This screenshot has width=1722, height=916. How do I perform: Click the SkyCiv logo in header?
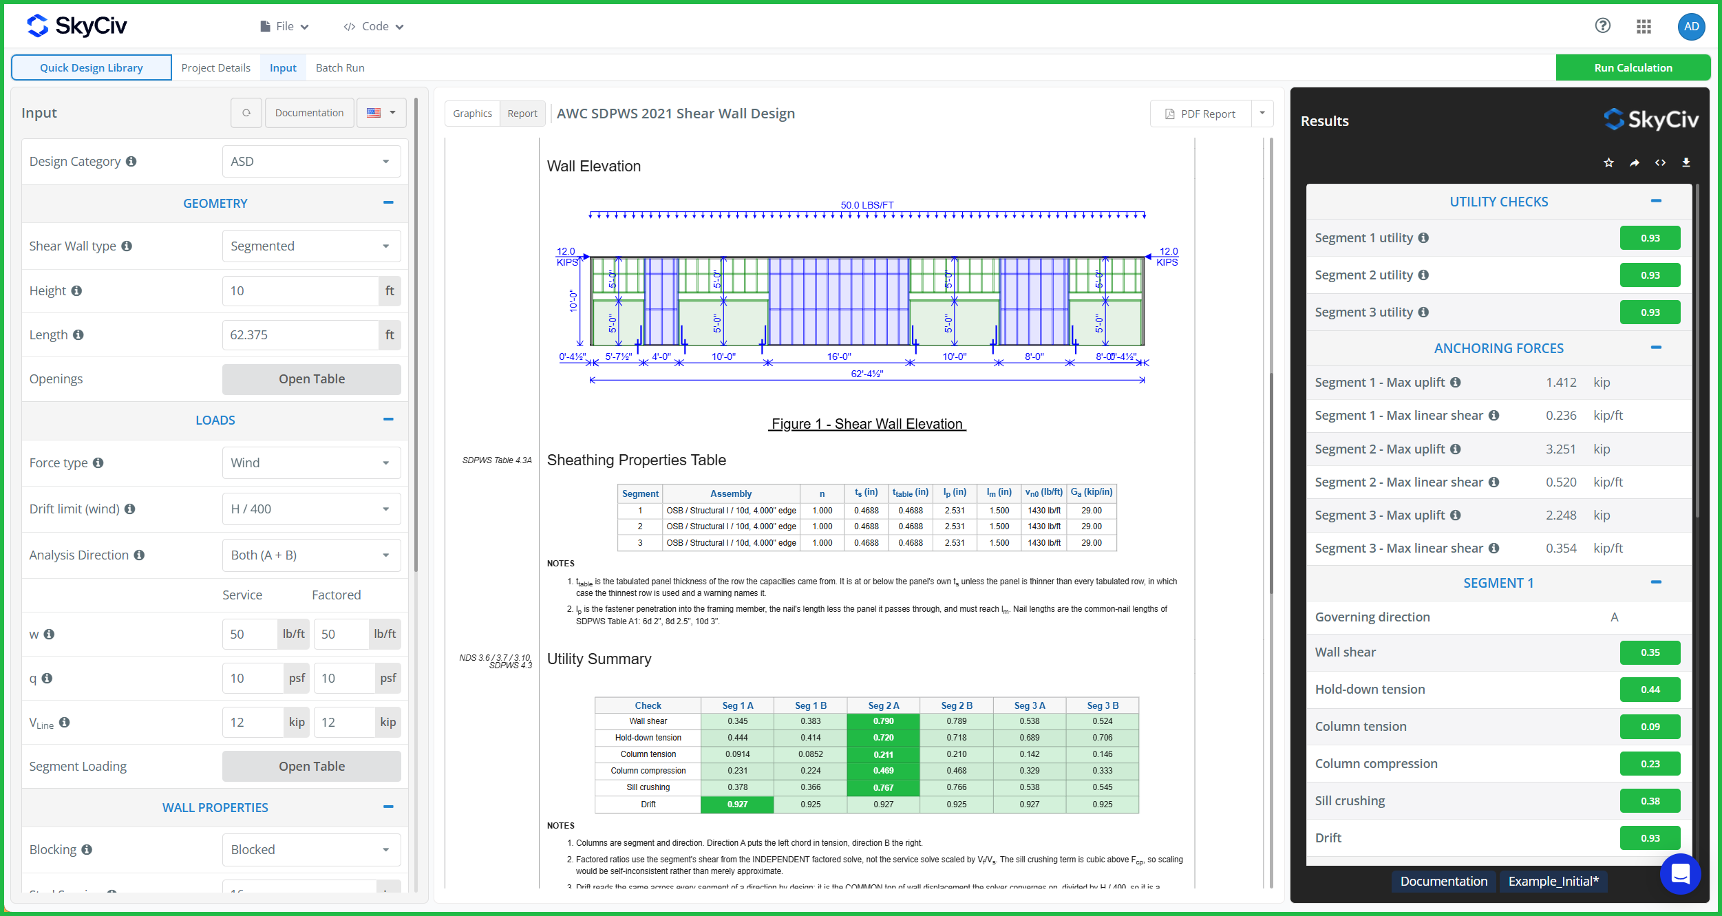76,26
